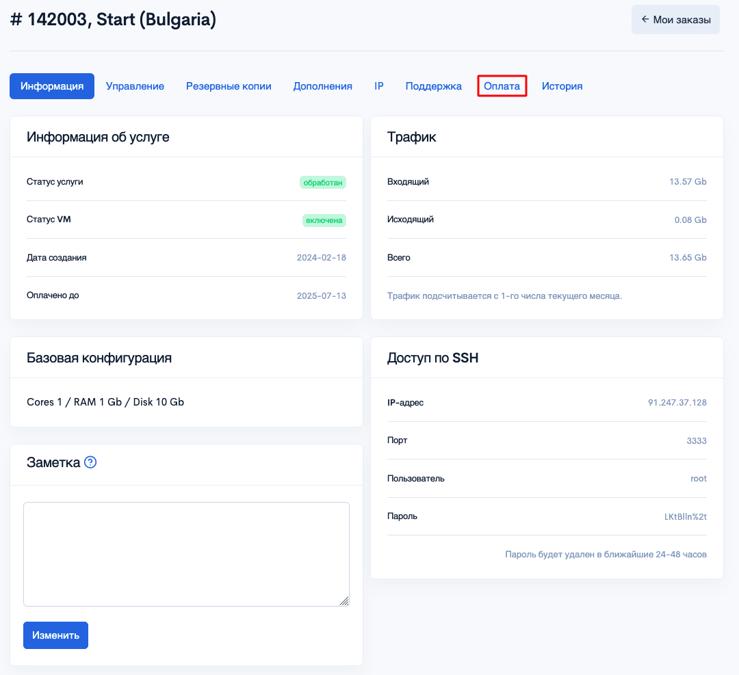This screenshot has height=675, width=739.
Task: Click the IP address 91.247.37.128
Action: (x=677, y=402)
